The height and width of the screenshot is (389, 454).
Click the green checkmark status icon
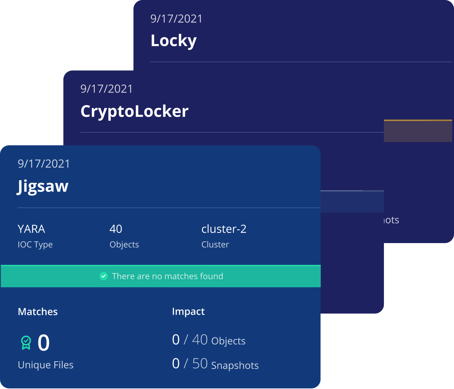[104, 276]
